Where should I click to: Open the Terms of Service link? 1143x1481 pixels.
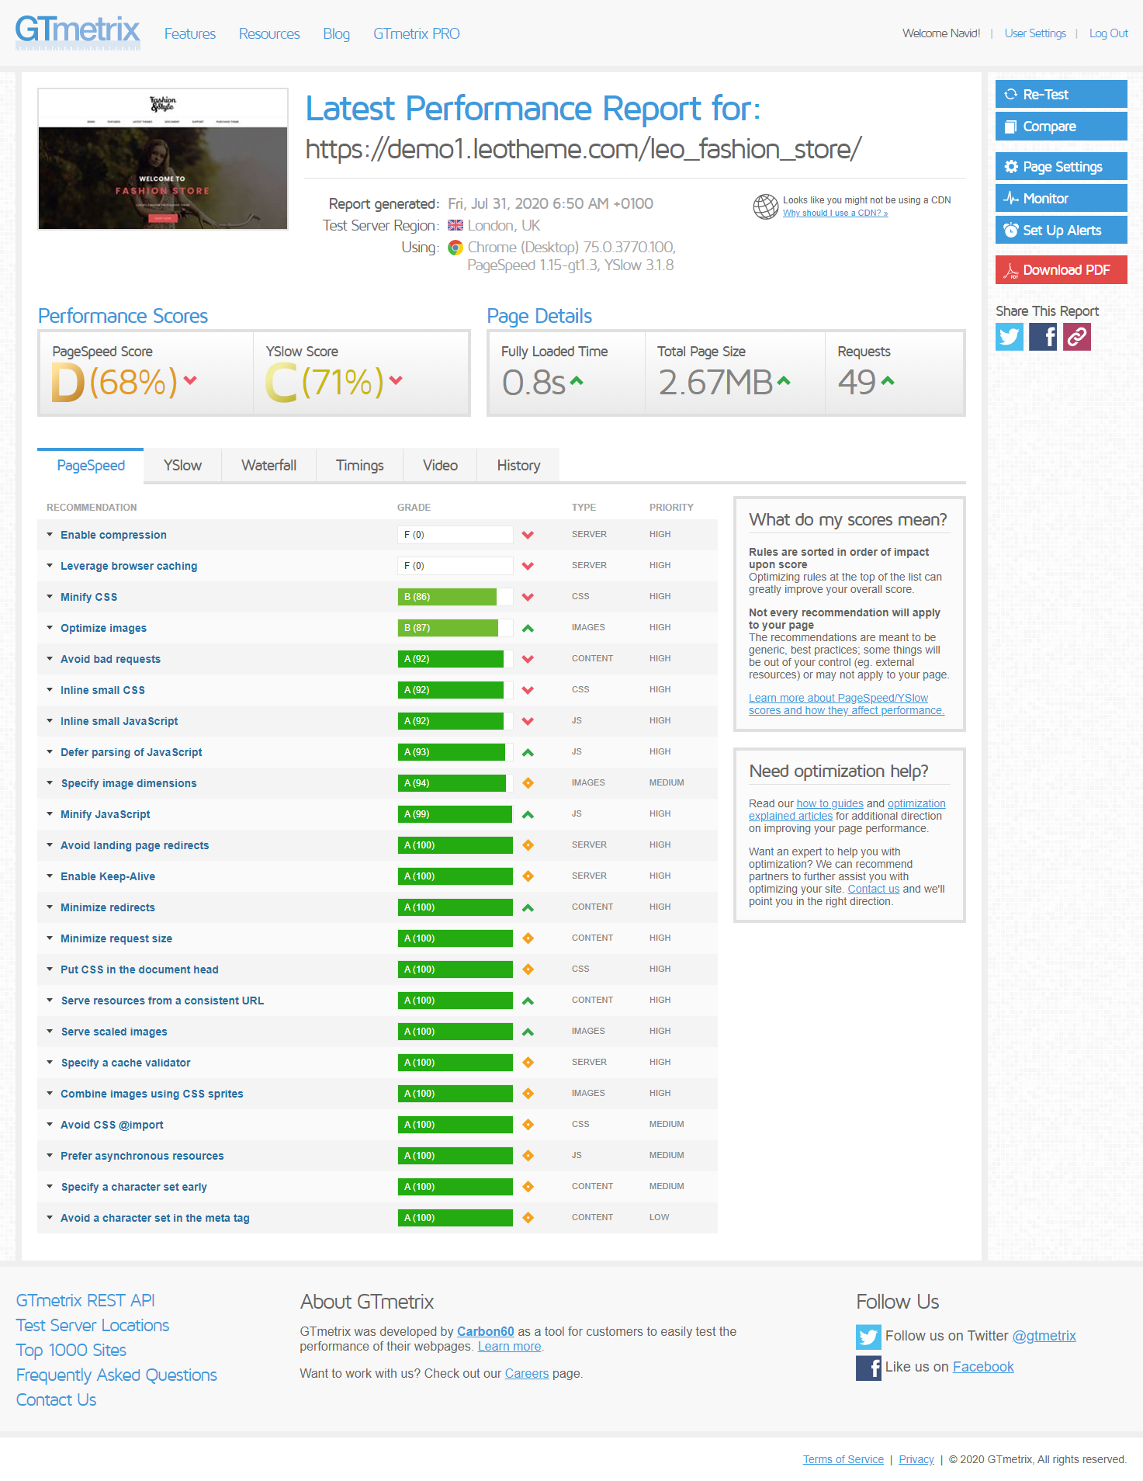pyautogui.click(x=843, y=1460)
